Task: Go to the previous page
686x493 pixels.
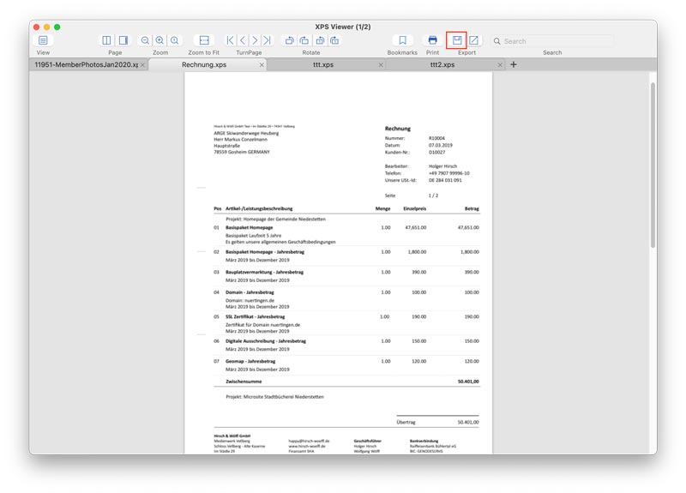Action: pos(243,40)
